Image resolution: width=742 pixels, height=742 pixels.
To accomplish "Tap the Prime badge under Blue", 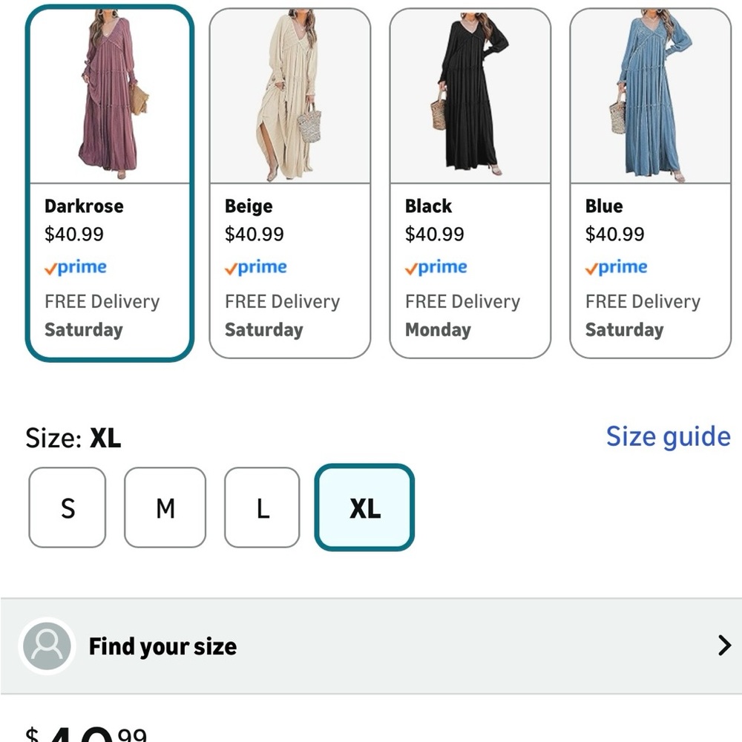I will point(617,267).
